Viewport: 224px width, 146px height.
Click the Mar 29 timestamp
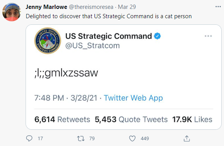(127, 7)
